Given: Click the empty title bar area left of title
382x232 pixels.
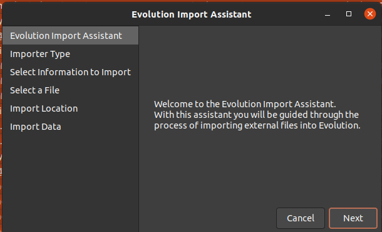Looking at the screenshot, I should (x=66, y=14).
